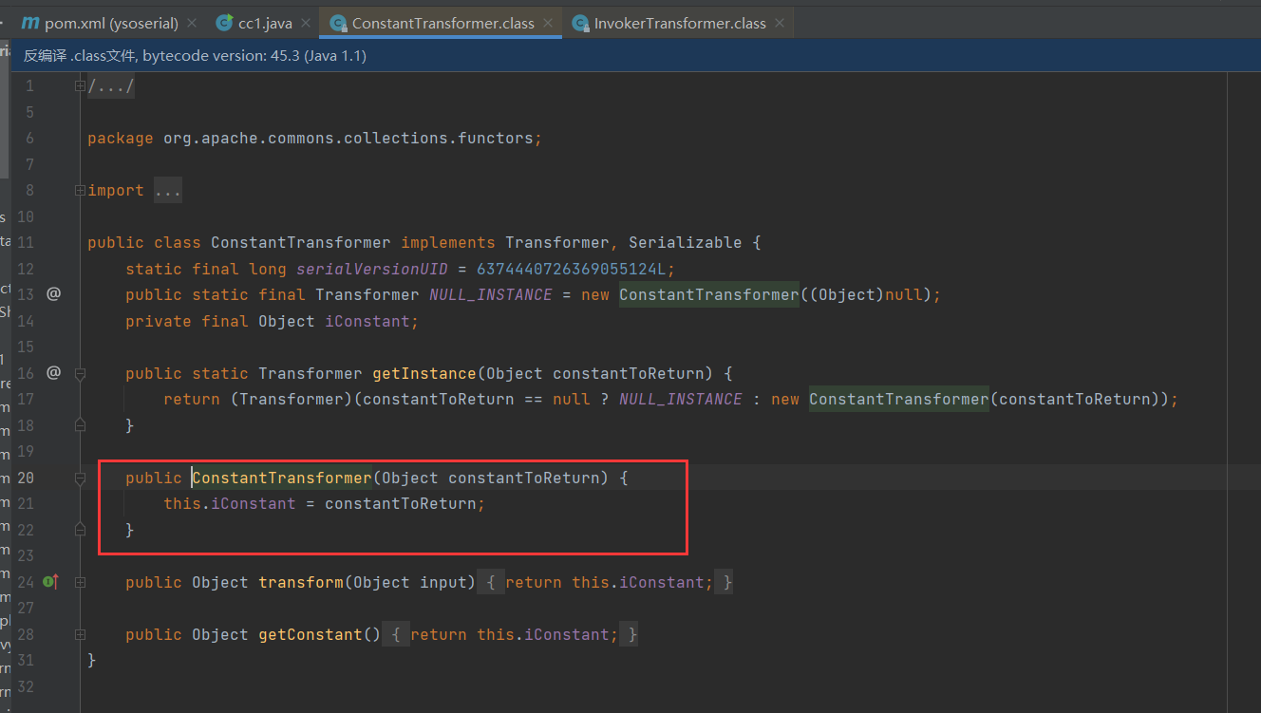Switch to the InvokerTransformer.class tab

click(x=680, y=23)
